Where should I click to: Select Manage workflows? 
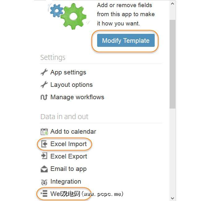[77, 97]
